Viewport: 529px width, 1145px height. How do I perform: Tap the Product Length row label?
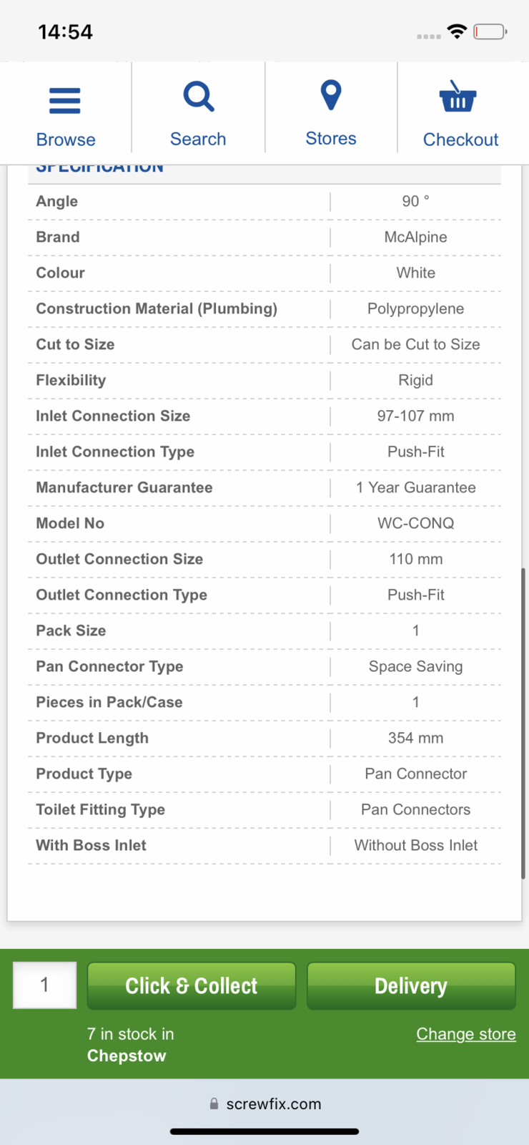point(92,738)
